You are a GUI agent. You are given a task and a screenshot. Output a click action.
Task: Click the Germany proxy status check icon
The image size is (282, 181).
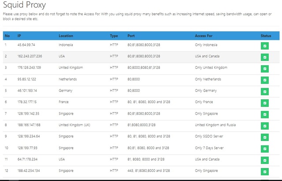[x=265, y=92]
